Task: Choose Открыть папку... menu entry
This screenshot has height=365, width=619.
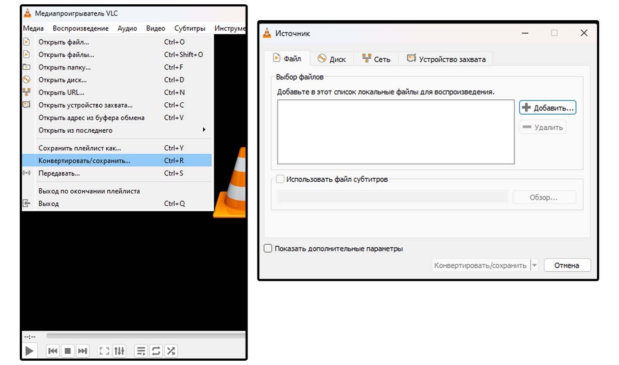Action: pos(116,67)
